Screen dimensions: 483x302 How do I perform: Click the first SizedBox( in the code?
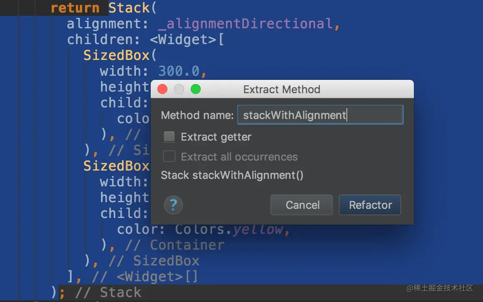click(x=119, y=55)
